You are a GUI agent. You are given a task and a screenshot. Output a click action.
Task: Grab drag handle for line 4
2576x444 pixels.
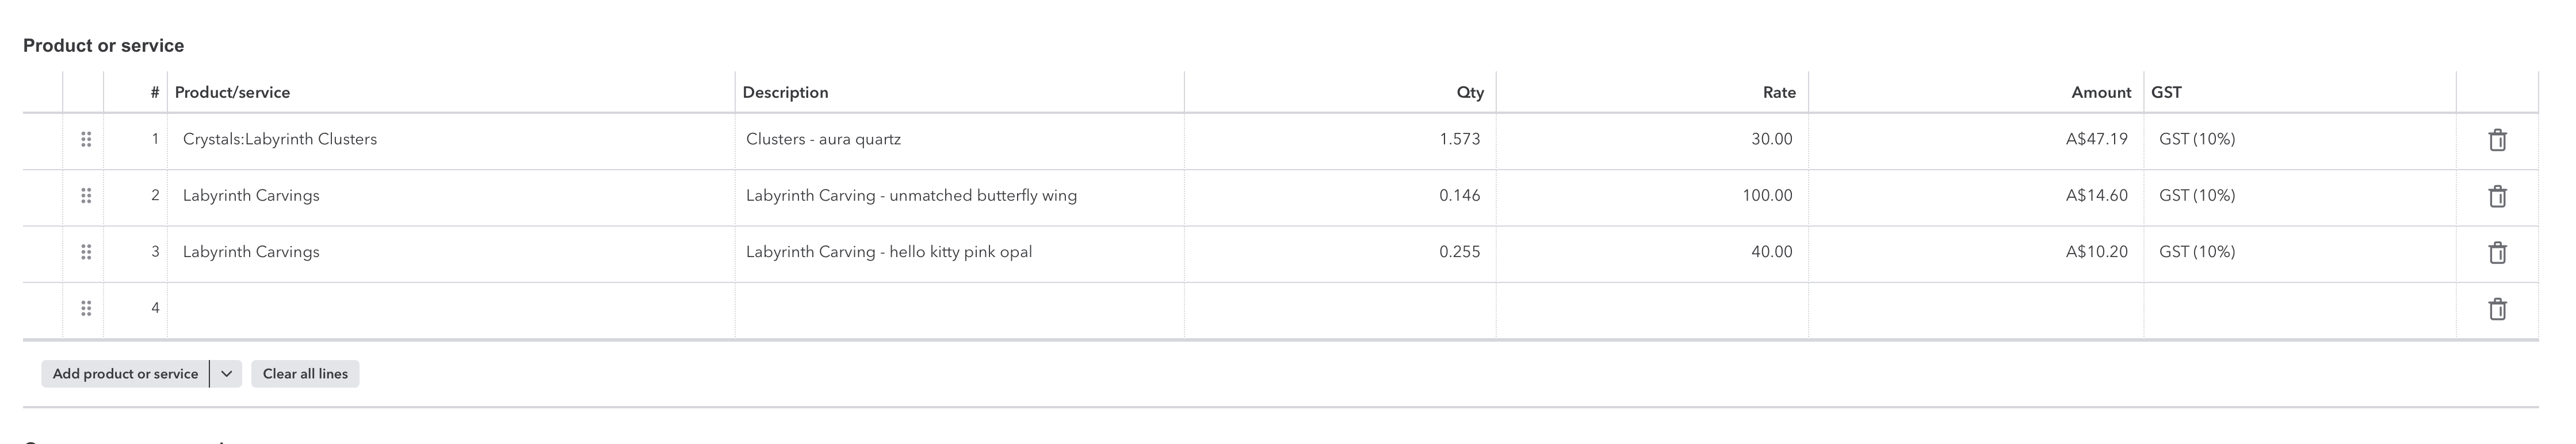[x=86, y=309]
